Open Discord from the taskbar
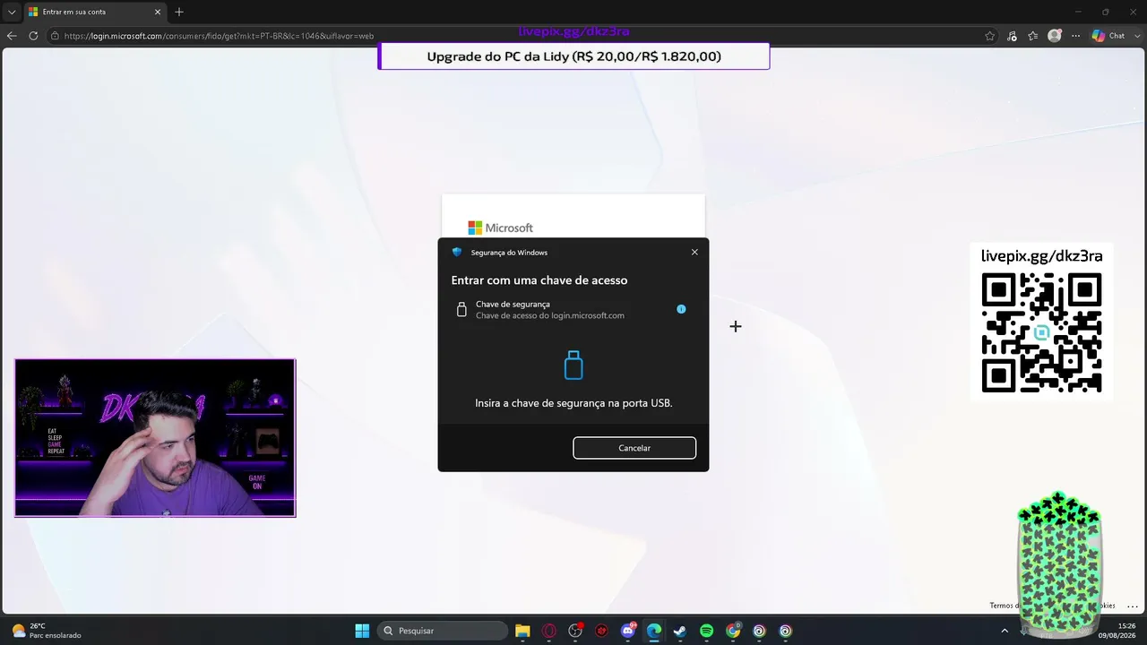 pyautogui.click(x=628, y=631)
